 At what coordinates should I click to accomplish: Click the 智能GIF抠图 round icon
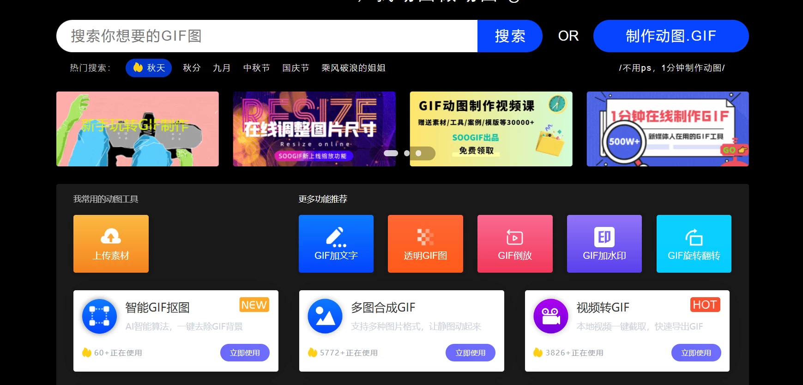[99, 316]
